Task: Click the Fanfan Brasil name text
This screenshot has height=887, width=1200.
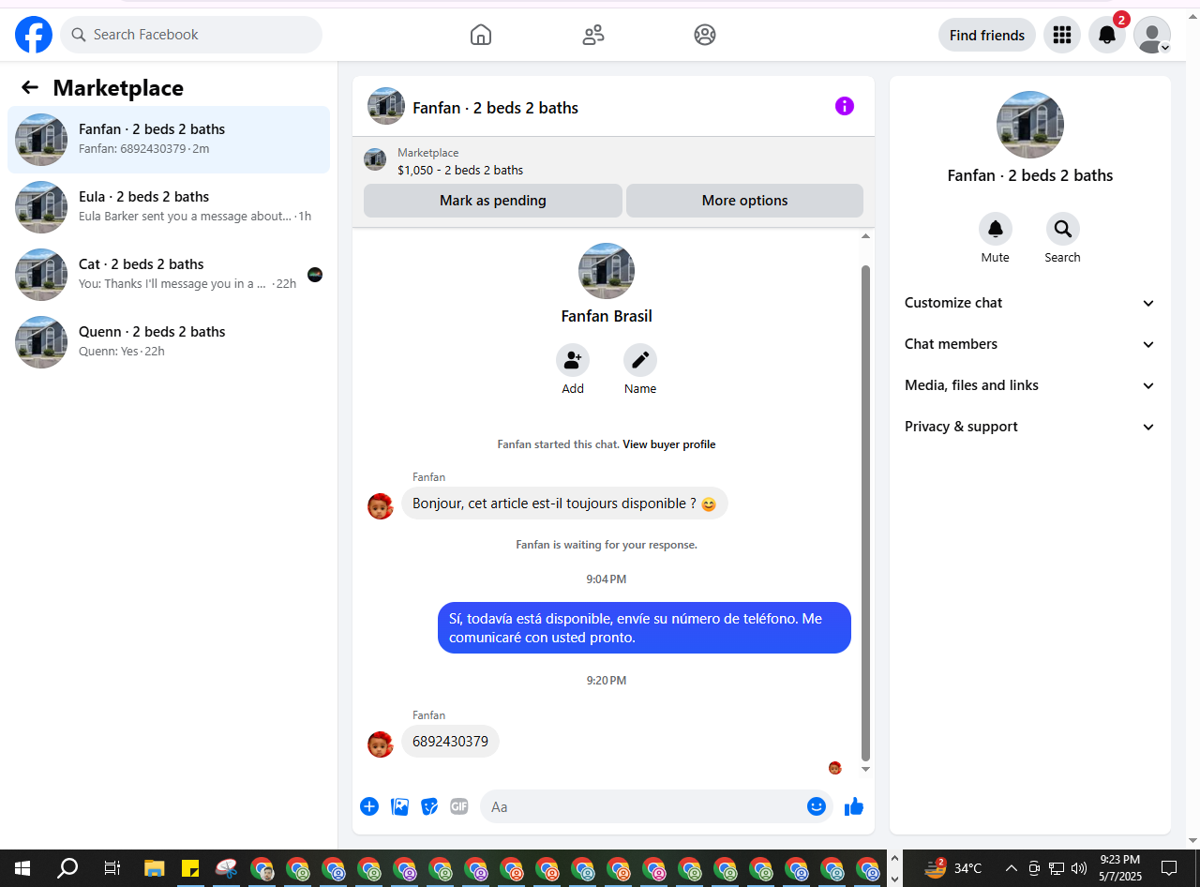Action: click(607, 316)
